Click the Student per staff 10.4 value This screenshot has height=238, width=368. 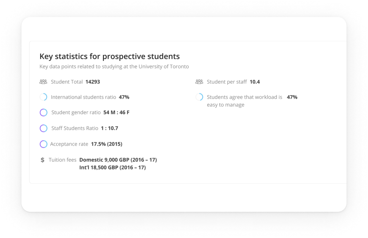pyautogui.click(x=255, y=82)
